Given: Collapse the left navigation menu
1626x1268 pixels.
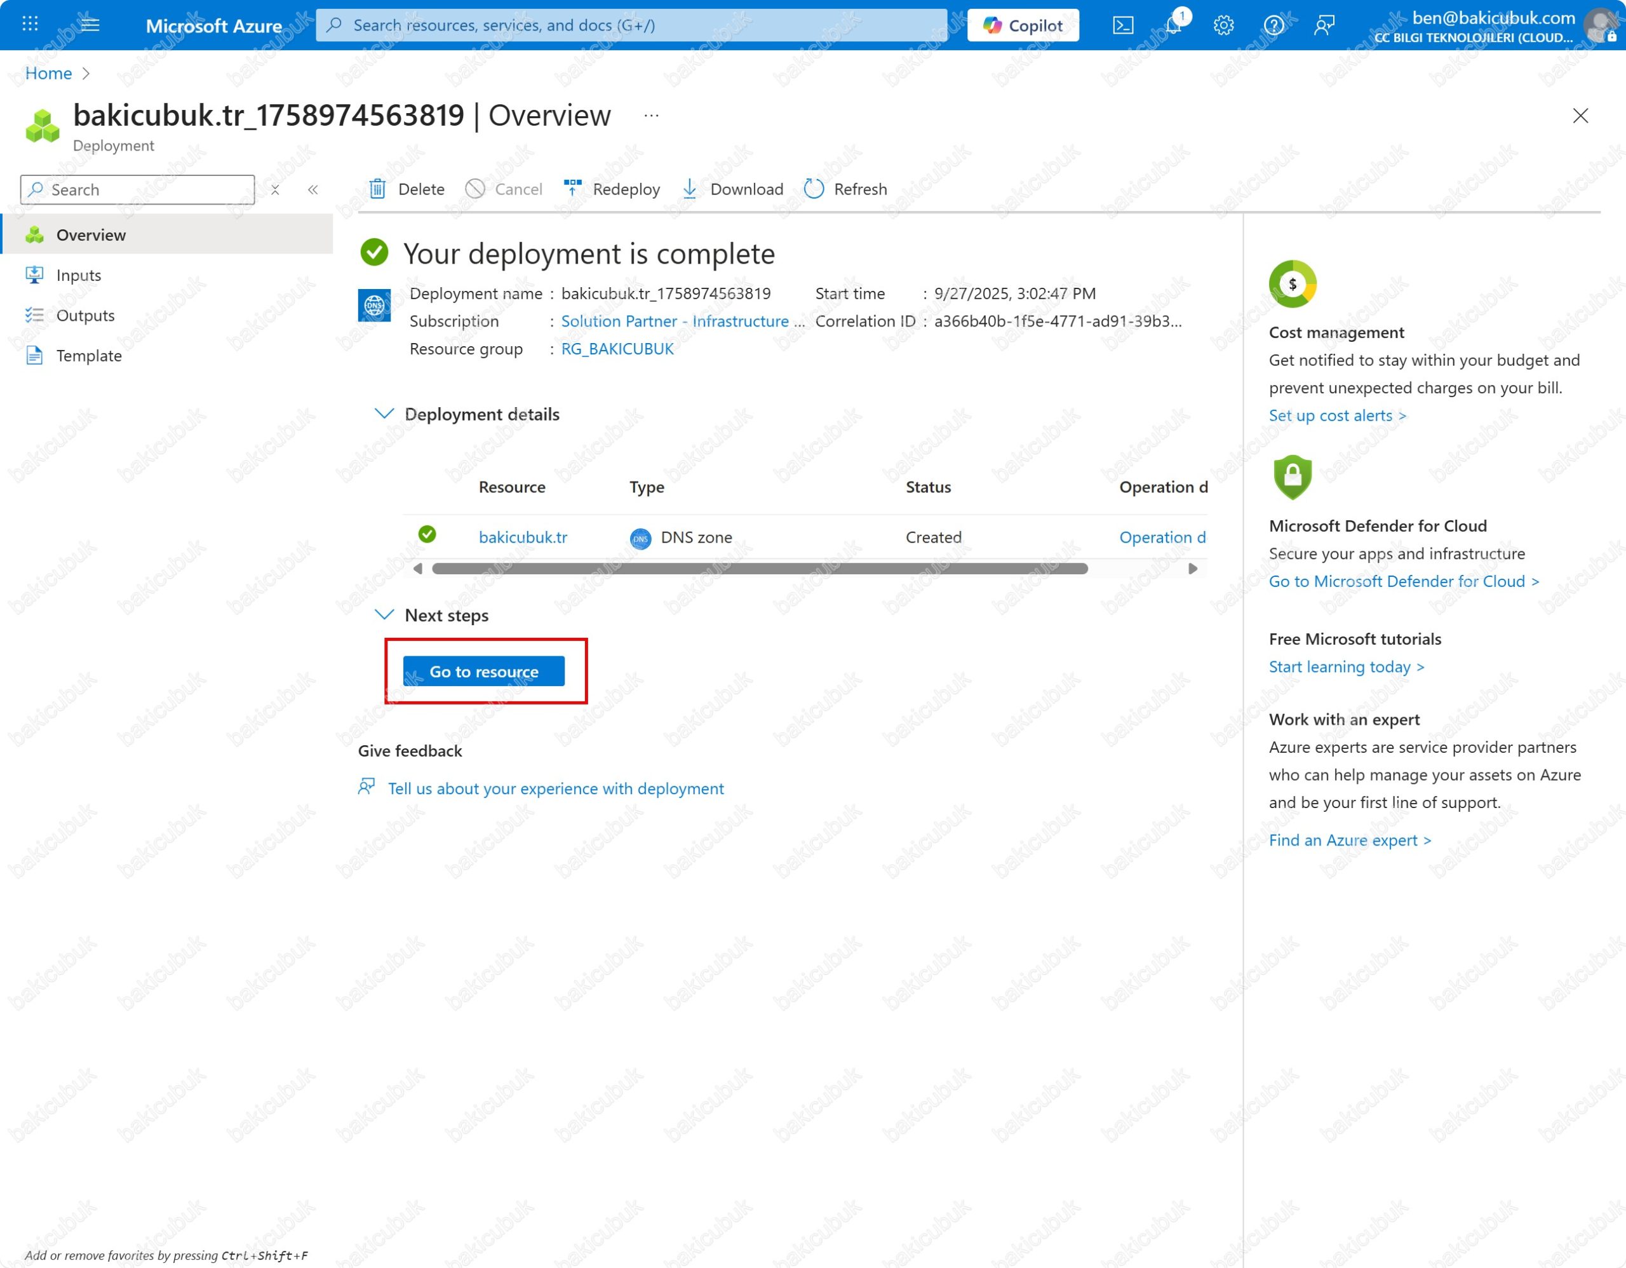Looking at the screenshot, I should coord(312,190).
